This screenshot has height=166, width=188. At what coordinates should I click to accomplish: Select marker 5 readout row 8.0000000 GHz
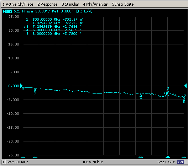(x=54, y=34)
